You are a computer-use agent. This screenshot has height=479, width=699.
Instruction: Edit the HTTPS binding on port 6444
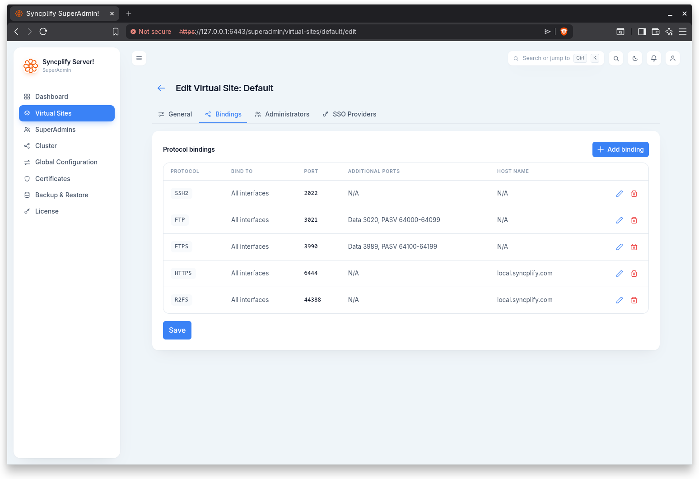coord(620,274)
